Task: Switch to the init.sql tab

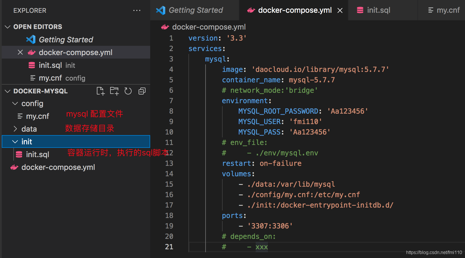Action: [x=383, y=10]
